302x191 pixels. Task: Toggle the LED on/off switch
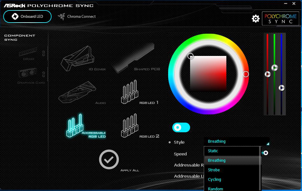(x=181, y=127)
